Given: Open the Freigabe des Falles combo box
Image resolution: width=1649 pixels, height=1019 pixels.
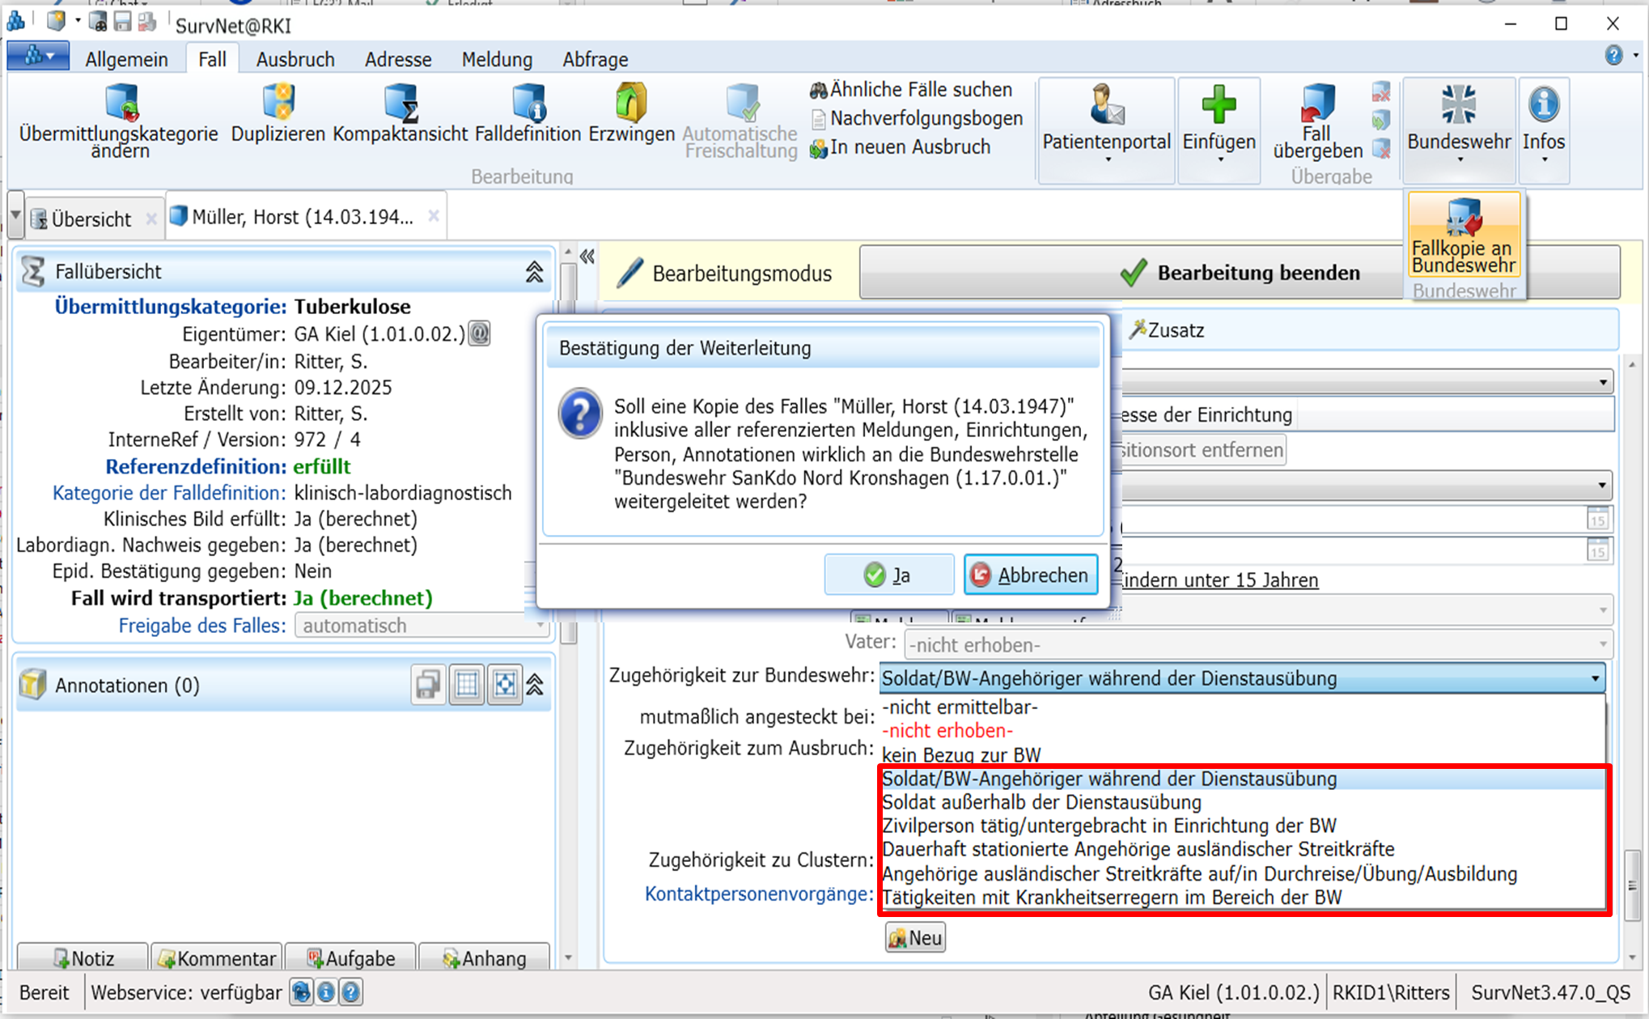Looking at the screenshot, I should click(422, 626).
